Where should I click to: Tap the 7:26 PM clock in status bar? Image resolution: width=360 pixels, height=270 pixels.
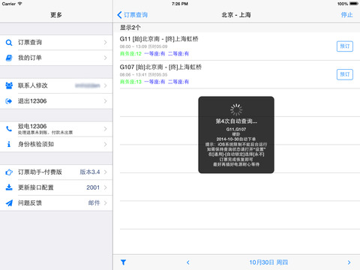tap(180, 4)
